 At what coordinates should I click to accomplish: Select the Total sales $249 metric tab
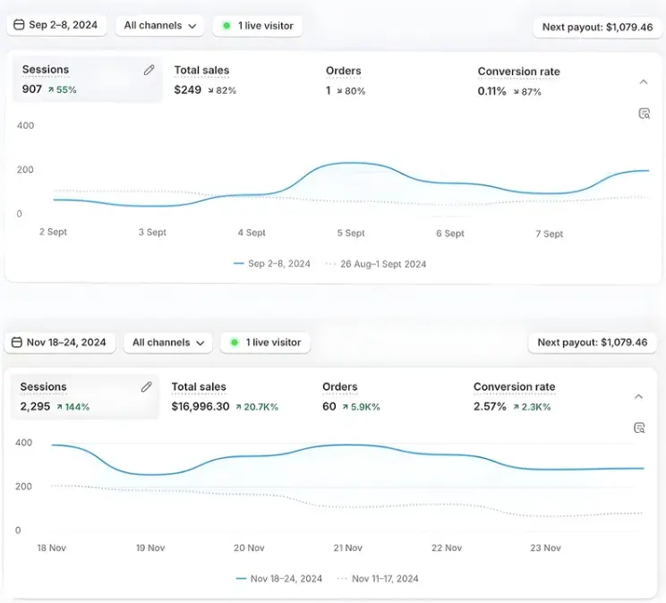(x=205, y=80)
